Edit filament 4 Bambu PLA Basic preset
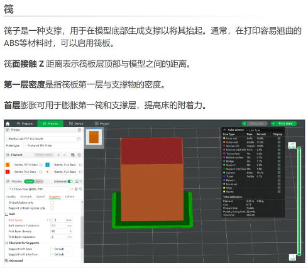 coord(81,172)
